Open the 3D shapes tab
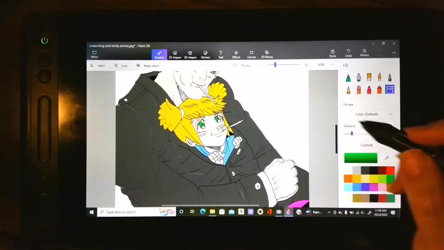Screen dimensions: 444x250 click(190, 55)
